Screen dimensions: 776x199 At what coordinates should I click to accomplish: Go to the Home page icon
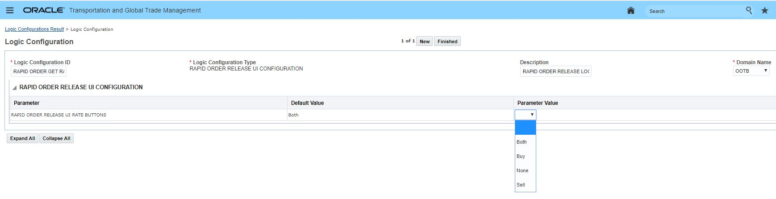630,11
